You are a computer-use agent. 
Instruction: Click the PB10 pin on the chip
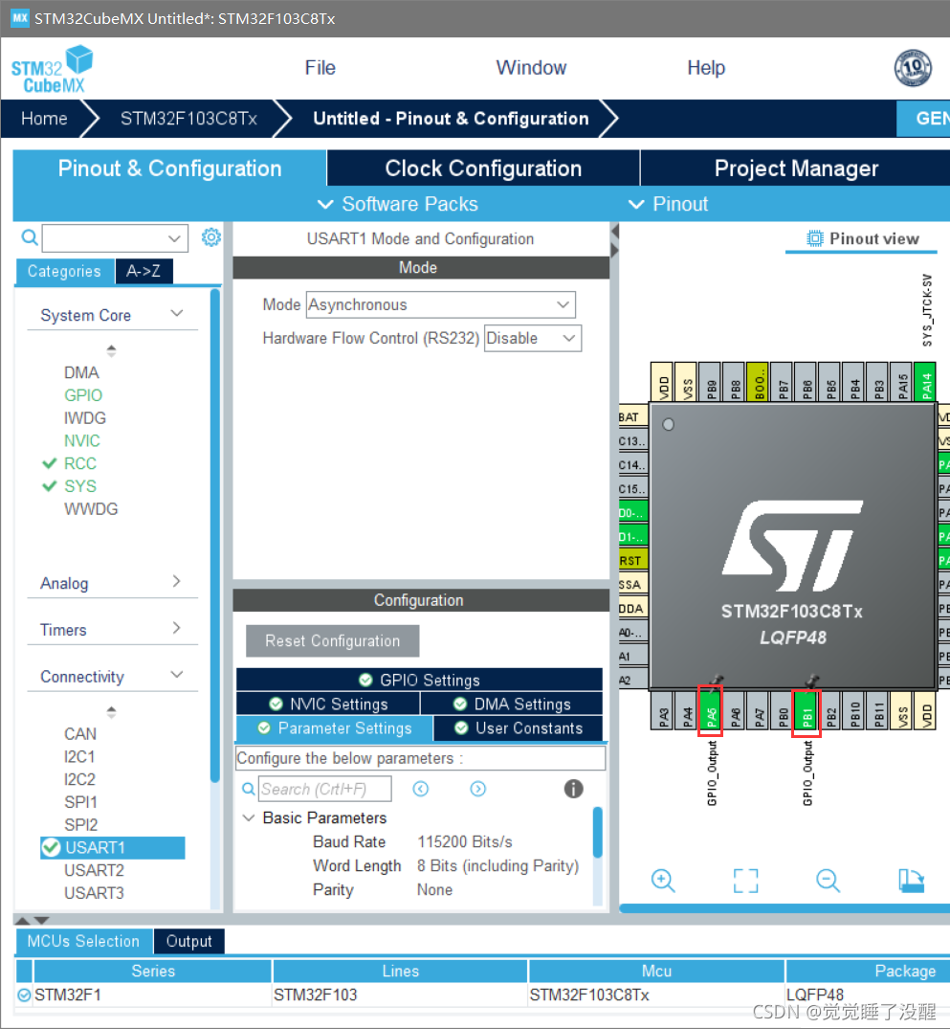point(854,710)
